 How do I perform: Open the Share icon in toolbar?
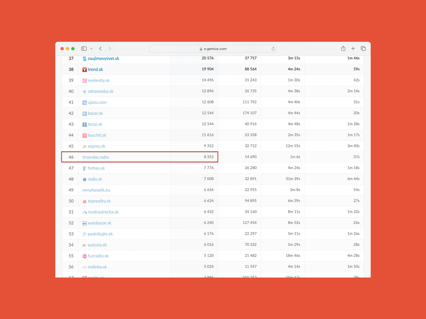tap(343, 49)
